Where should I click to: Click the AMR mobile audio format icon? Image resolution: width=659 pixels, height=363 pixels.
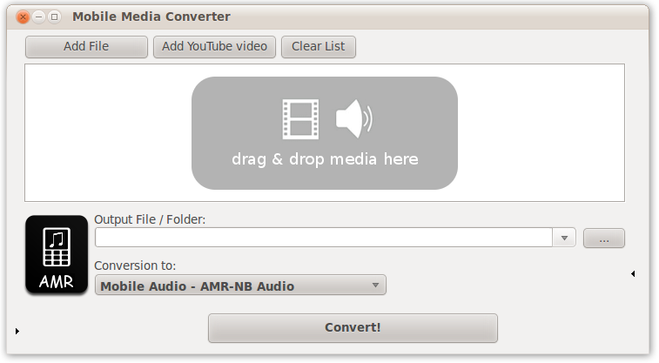tap(57, 255)
